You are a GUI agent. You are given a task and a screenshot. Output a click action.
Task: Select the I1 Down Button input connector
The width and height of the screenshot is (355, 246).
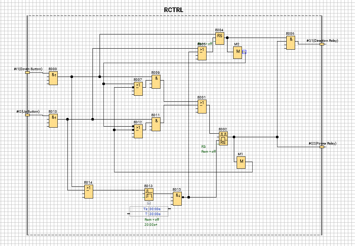pos(27,72)
